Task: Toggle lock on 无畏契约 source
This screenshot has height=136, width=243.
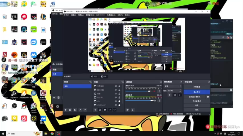Action: (x=119, y=86)
